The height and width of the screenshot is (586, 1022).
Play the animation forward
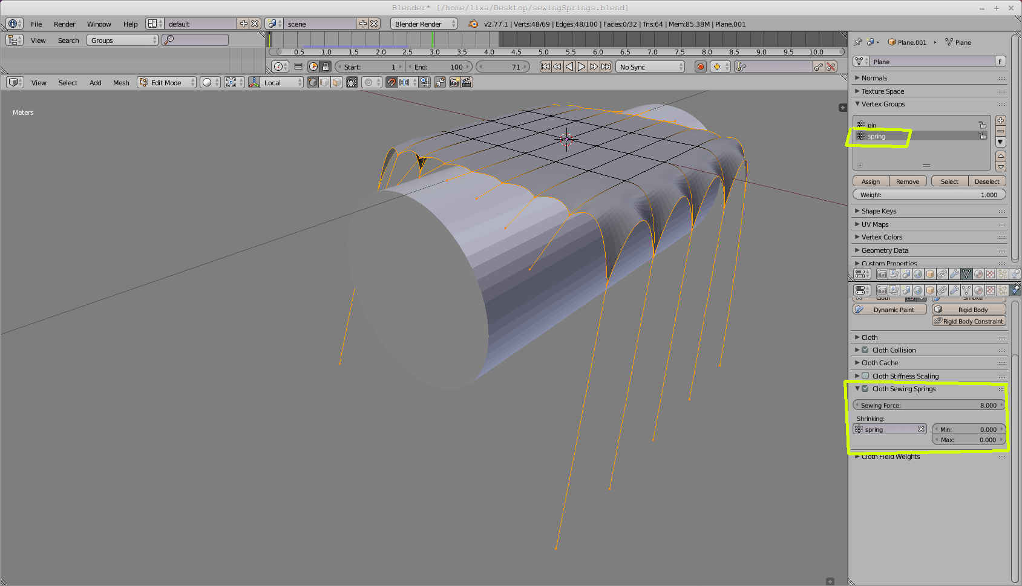coord(581,67)
